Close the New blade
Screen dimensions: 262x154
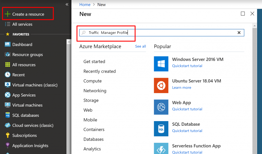pyautogui.click(x=252, y=14)
